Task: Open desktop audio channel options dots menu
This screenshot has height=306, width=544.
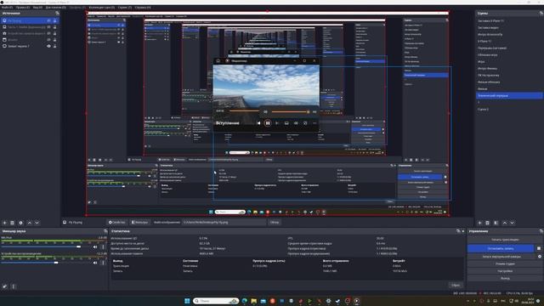Action: [x=103, y=263]
